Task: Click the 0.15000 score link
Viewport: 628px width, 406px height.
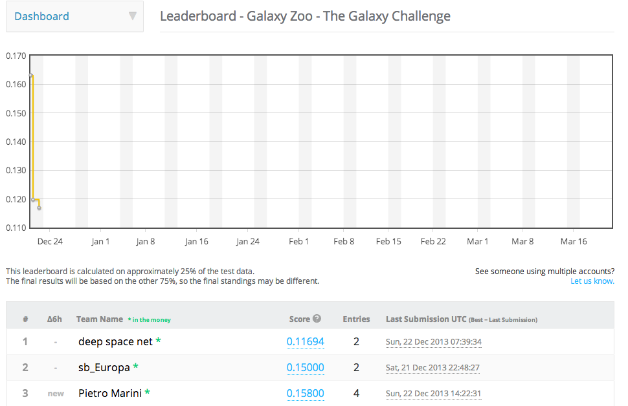Action: [305, 367]
